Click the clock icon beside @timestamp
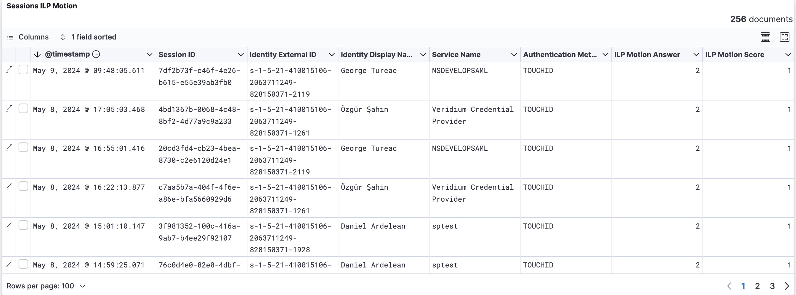The image size is (796, 295). coord(96,54)
